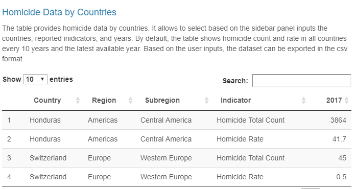This screenshot has height=189, width=356.
Task: Select row 4 Switzerland Homicide Rate
Action: 177,177
